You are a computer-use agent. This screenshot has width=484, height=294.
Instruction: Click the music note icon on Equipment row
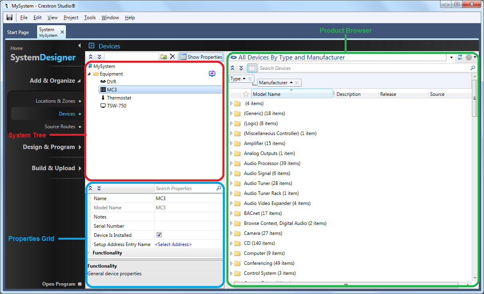click(212, 73)
